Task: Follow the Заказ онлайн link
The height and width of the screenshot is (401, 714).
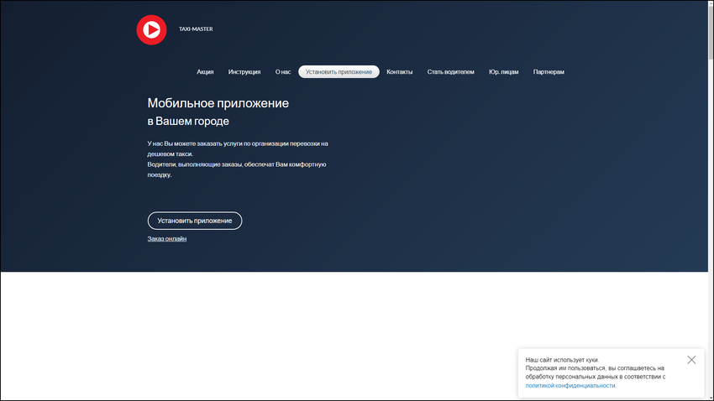Action: click(167, 239)
